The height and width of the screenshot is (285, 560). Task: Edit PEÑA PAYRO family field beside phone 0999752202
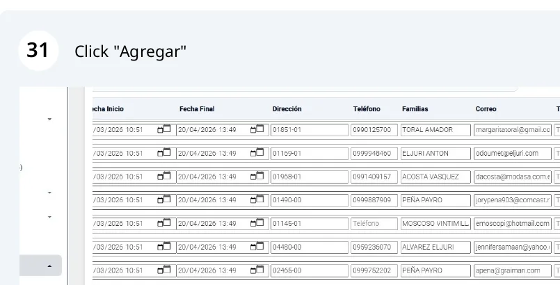[x=435, y=270]
